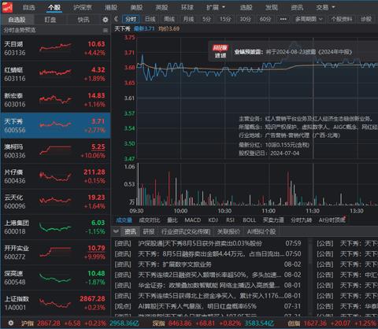Viewport: 378px width, 329px height.
Task: Click the red 速递 badge on the chart
Action: 220,52
